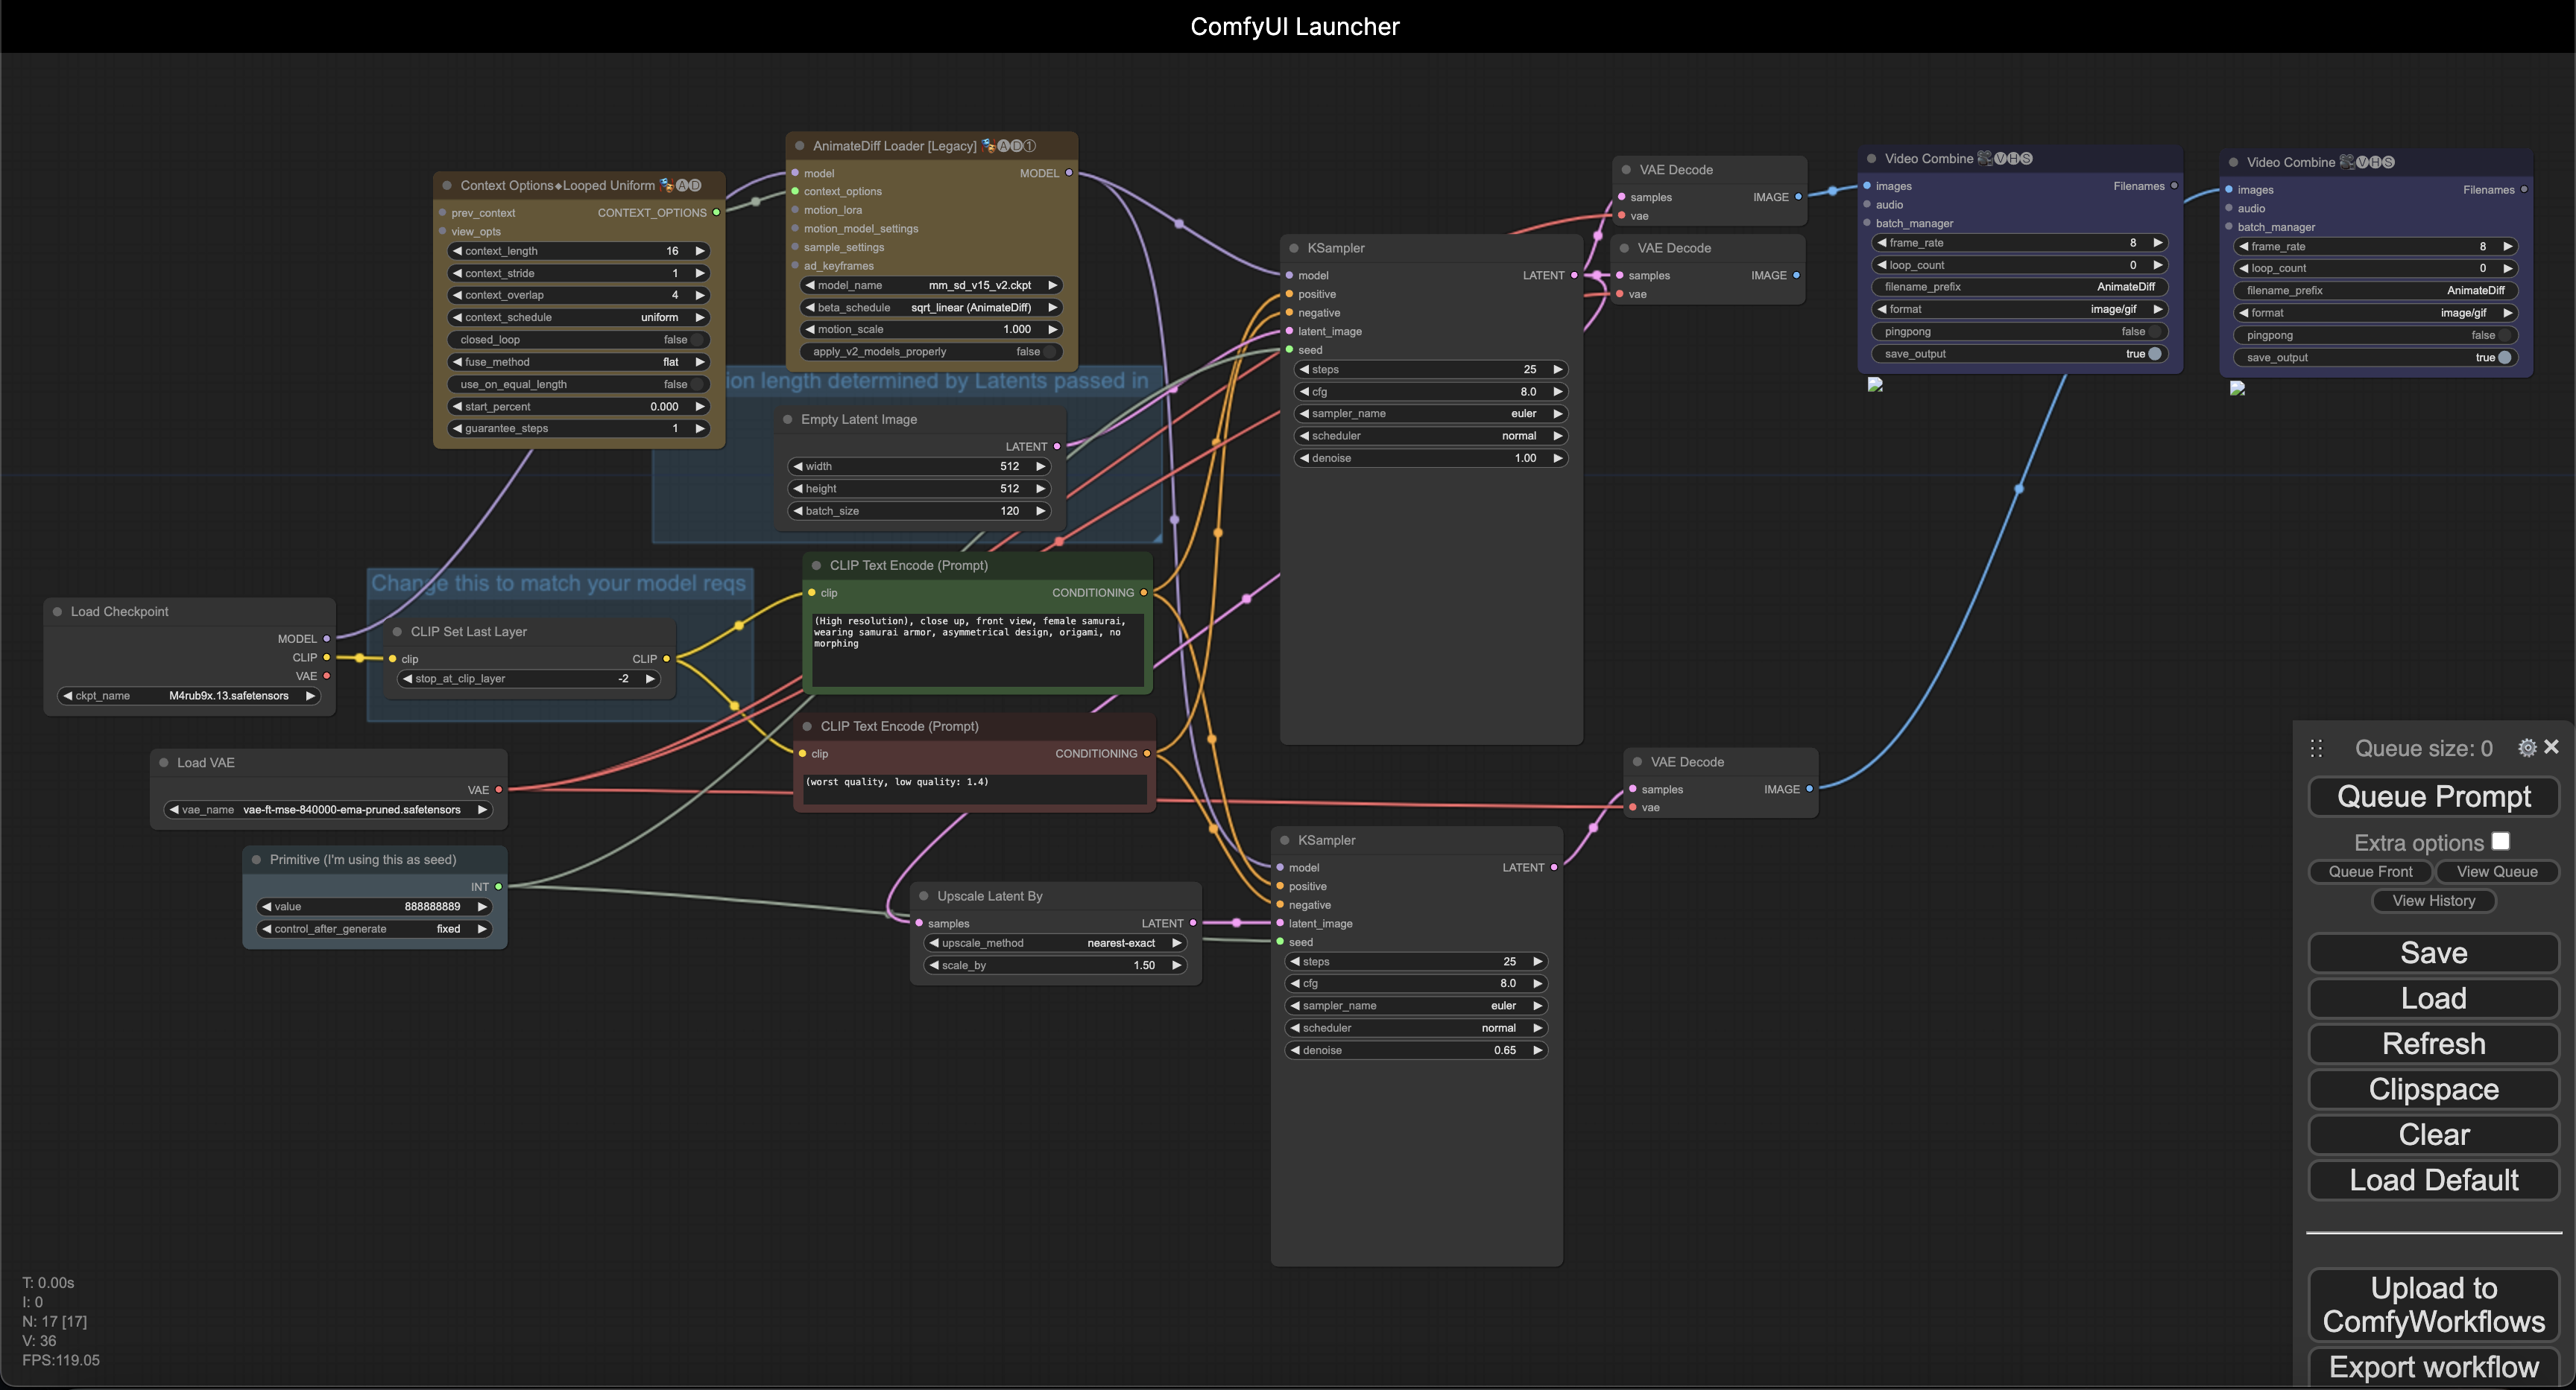Click the Upscale Latent By node's collapse dot
The image size is (2576, 1390).
924,896
